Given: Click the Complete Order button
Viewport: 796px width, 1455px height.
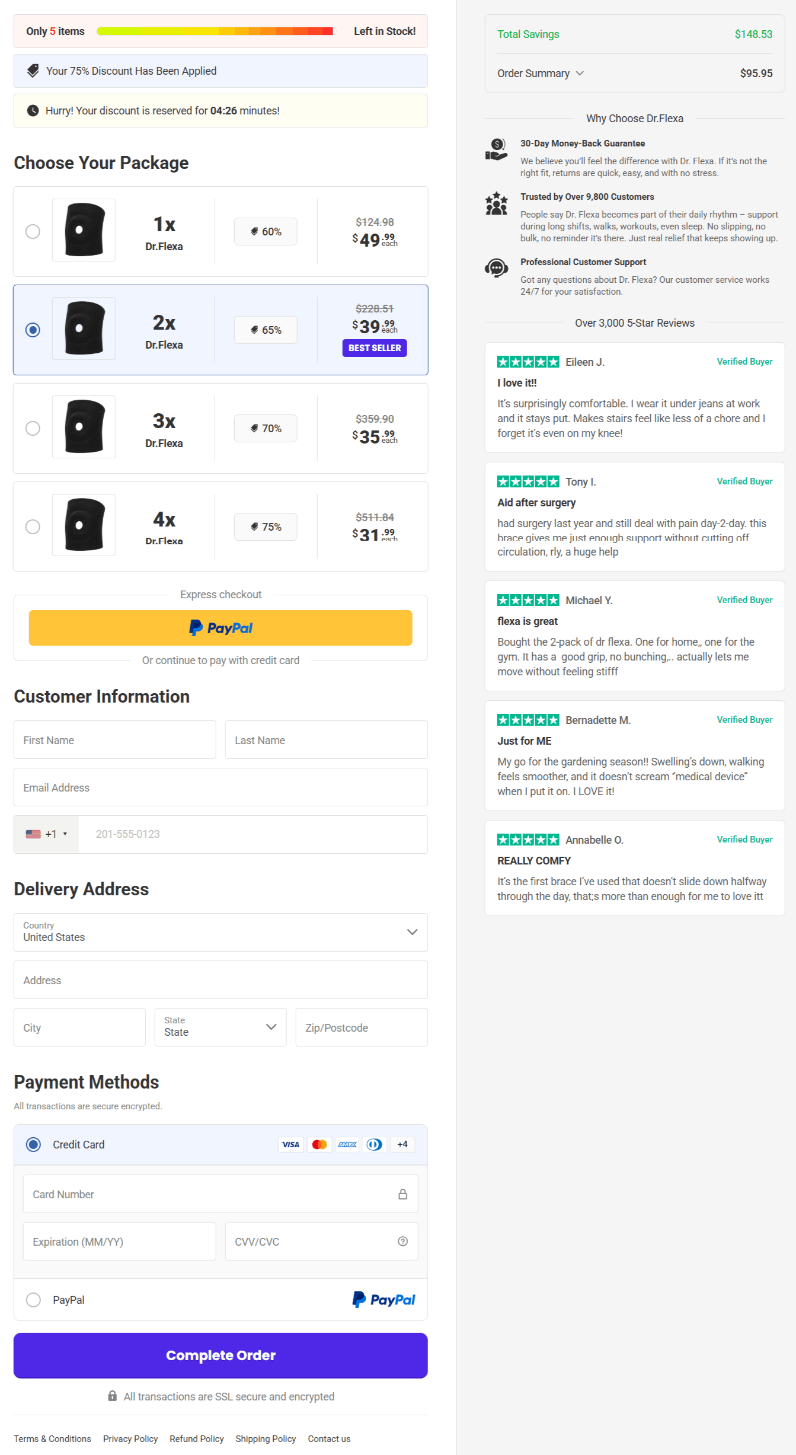Looking at the screenshot, I should (220, 1355).
